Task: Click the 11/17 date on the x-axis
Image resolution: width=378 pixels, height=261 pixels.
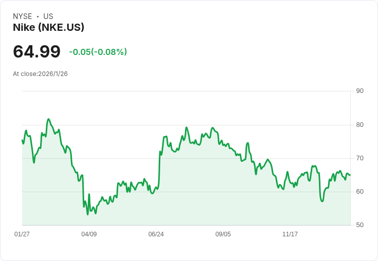Action: click(x=290, y=234)
